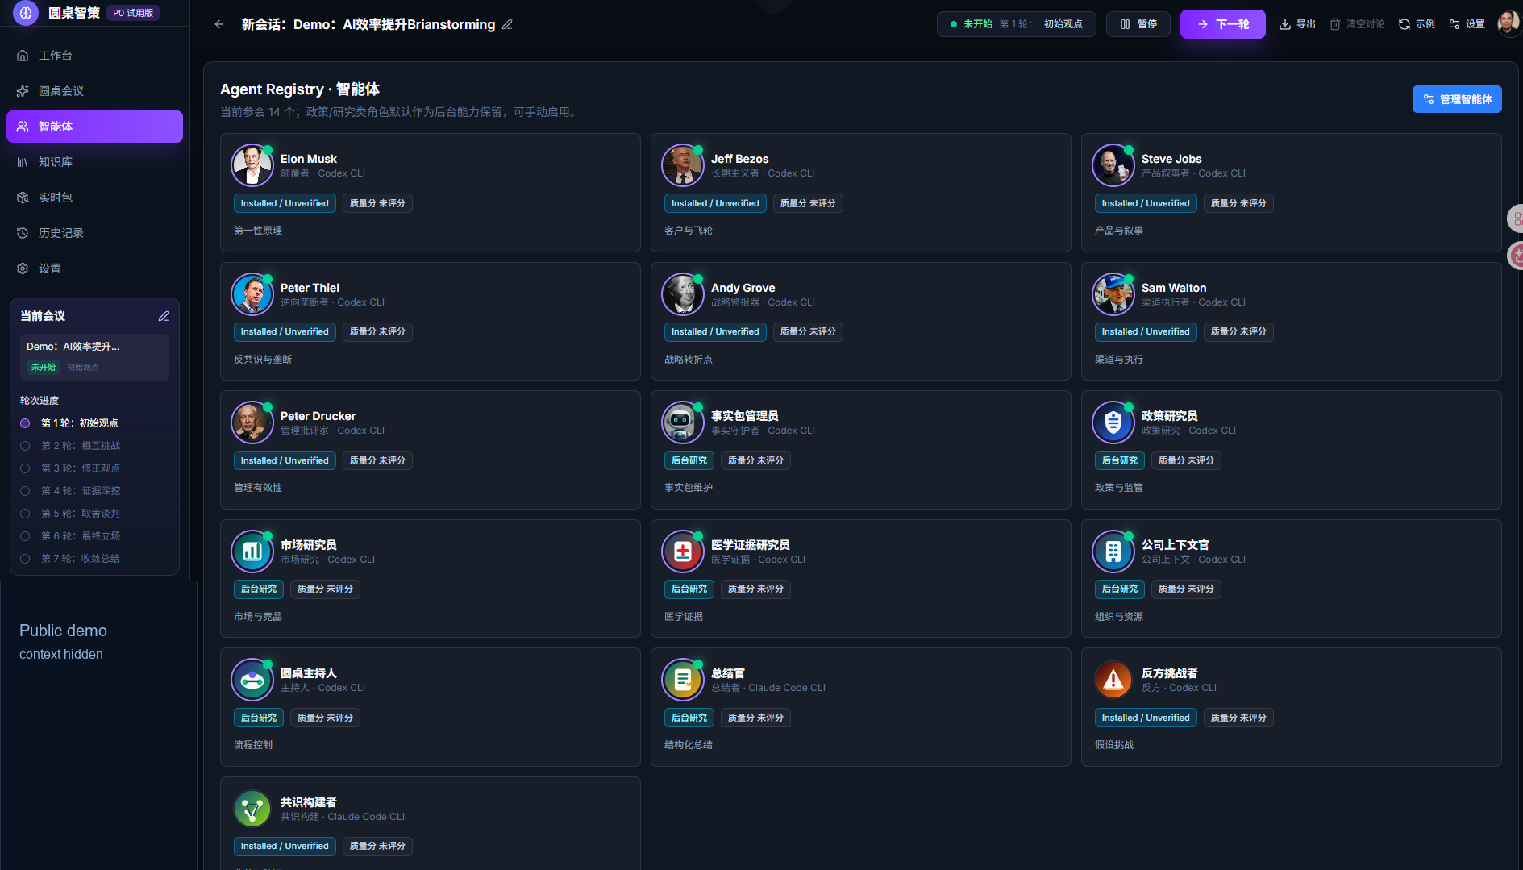Click Elon Musk's avatar
The image size is (1523, 870).
252,165
